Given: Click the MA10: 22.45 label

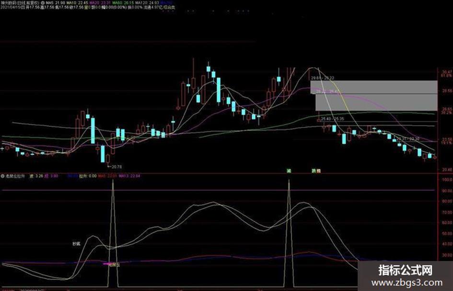Looking at the screenshot, I should coord(77,2).
